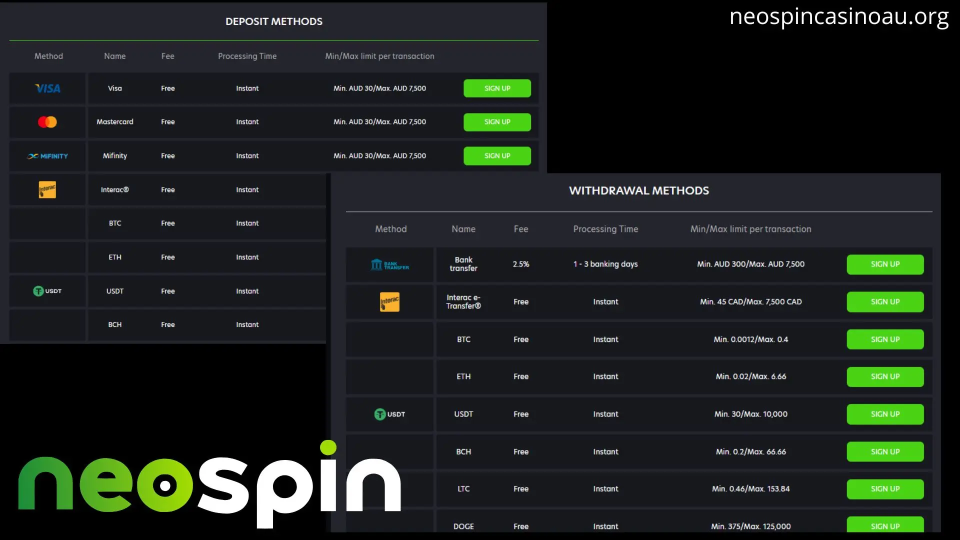The width and height of the screenshot is (960, 540).
Task: Select Min. 45 CAD/Max. 7,500 CAD limit
Action: [750, 302]
